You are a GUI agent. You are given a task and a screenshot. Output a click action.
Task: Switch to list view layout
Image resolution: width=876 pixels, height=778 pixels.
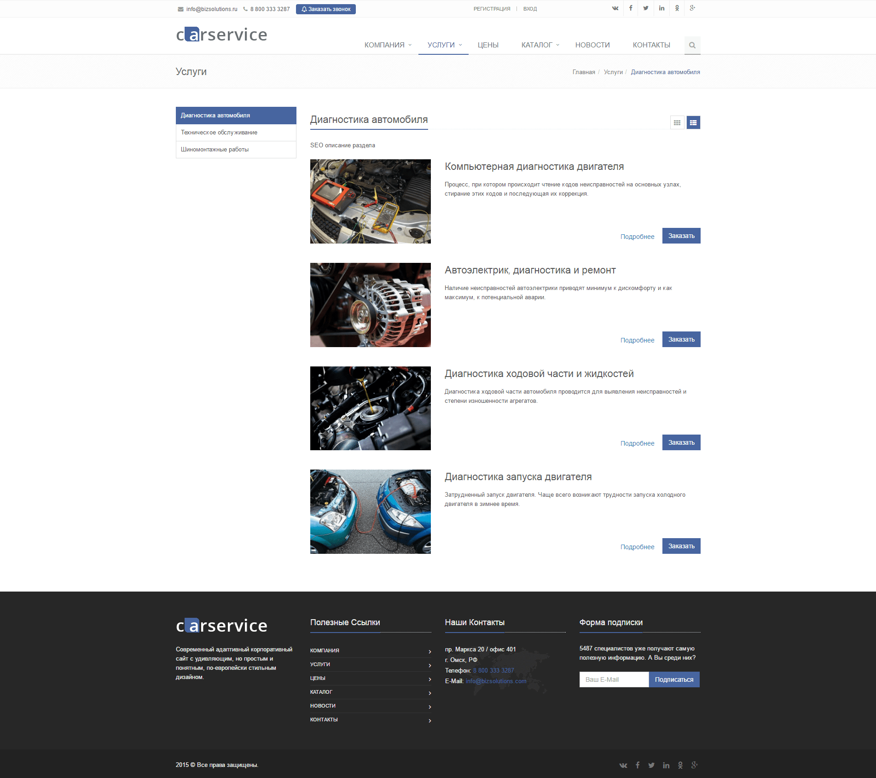pos(693,122)
